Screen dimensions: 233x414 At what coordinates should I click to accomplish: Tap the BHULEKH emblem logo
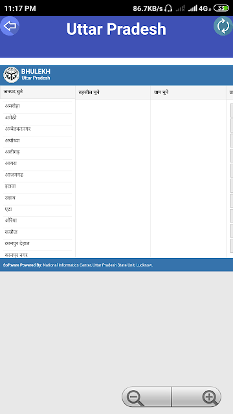point(12,75)
